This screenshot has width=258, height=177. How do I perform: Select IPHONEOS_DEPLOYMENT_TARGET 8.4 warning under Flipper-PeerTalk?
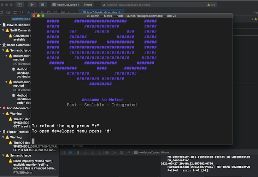point(33,146)
